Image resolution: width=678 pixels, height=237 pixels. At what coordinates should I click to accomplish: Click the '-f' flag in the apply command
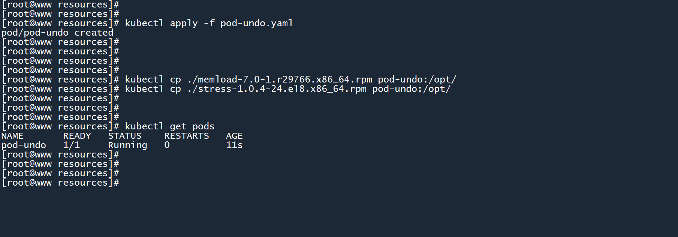click(x=209, y=23)
